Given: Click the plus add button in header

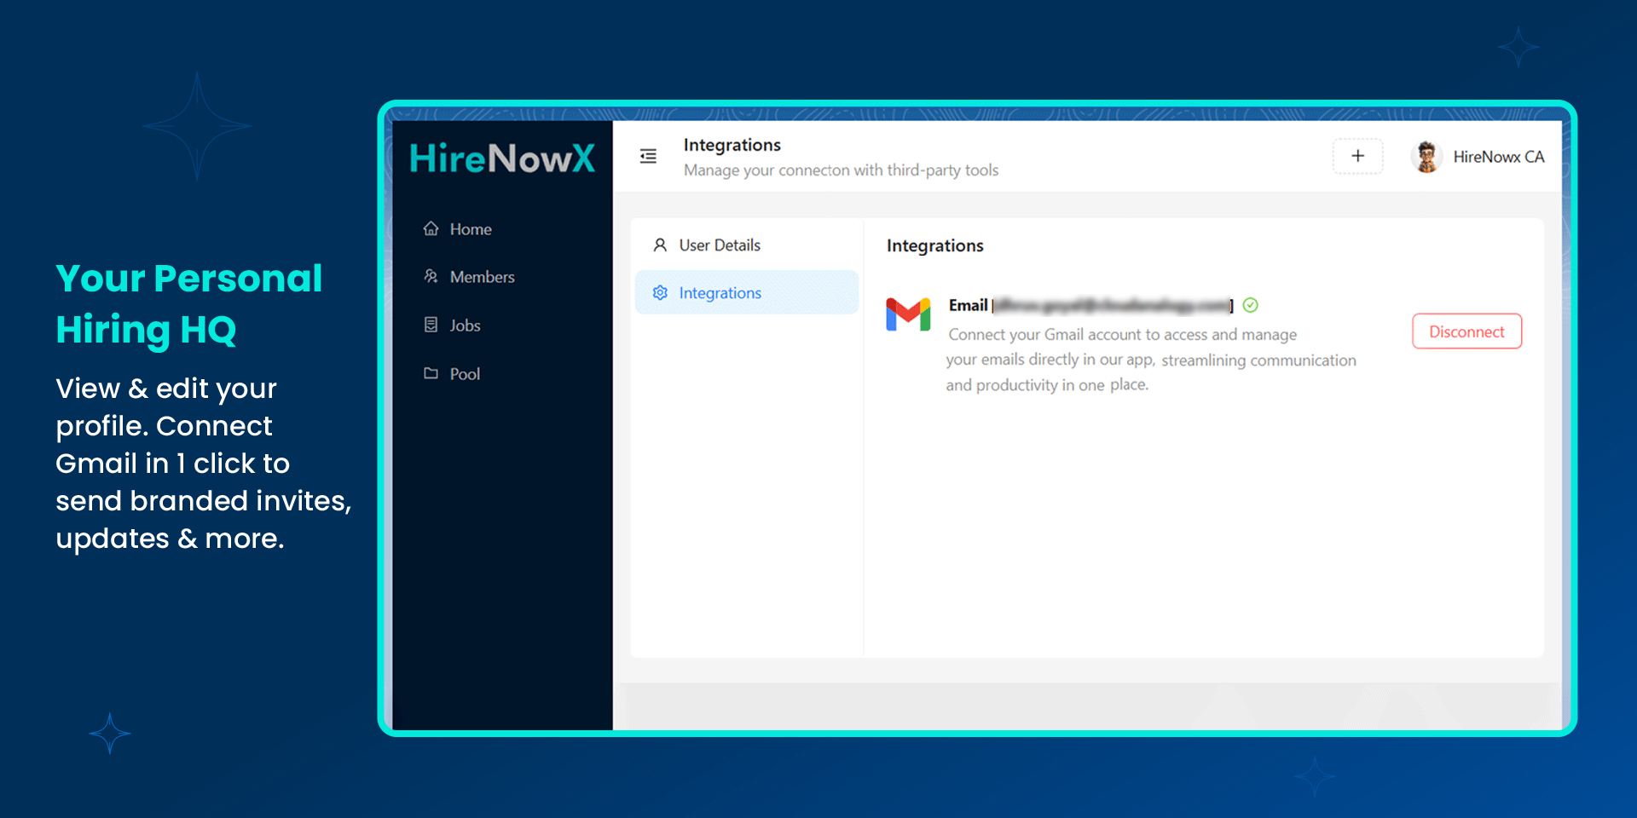Looking at the screenshot, I should (x=1358, y=156).
